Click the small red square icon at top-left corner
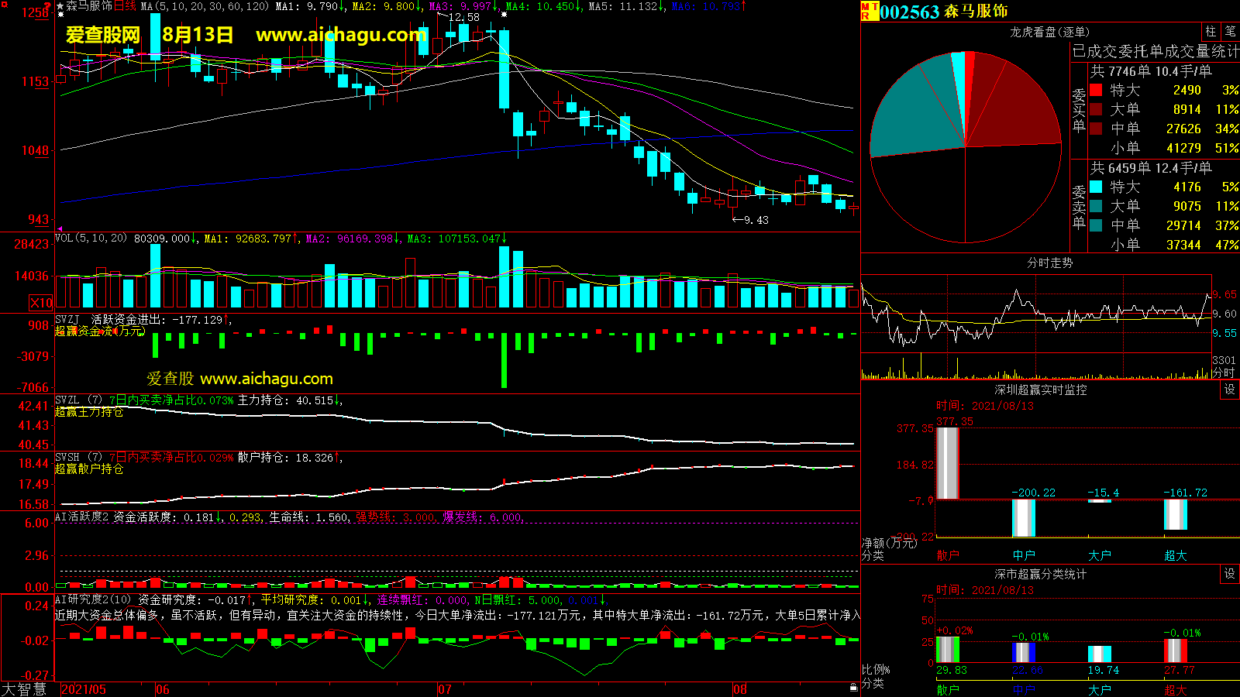 (5, 5)
